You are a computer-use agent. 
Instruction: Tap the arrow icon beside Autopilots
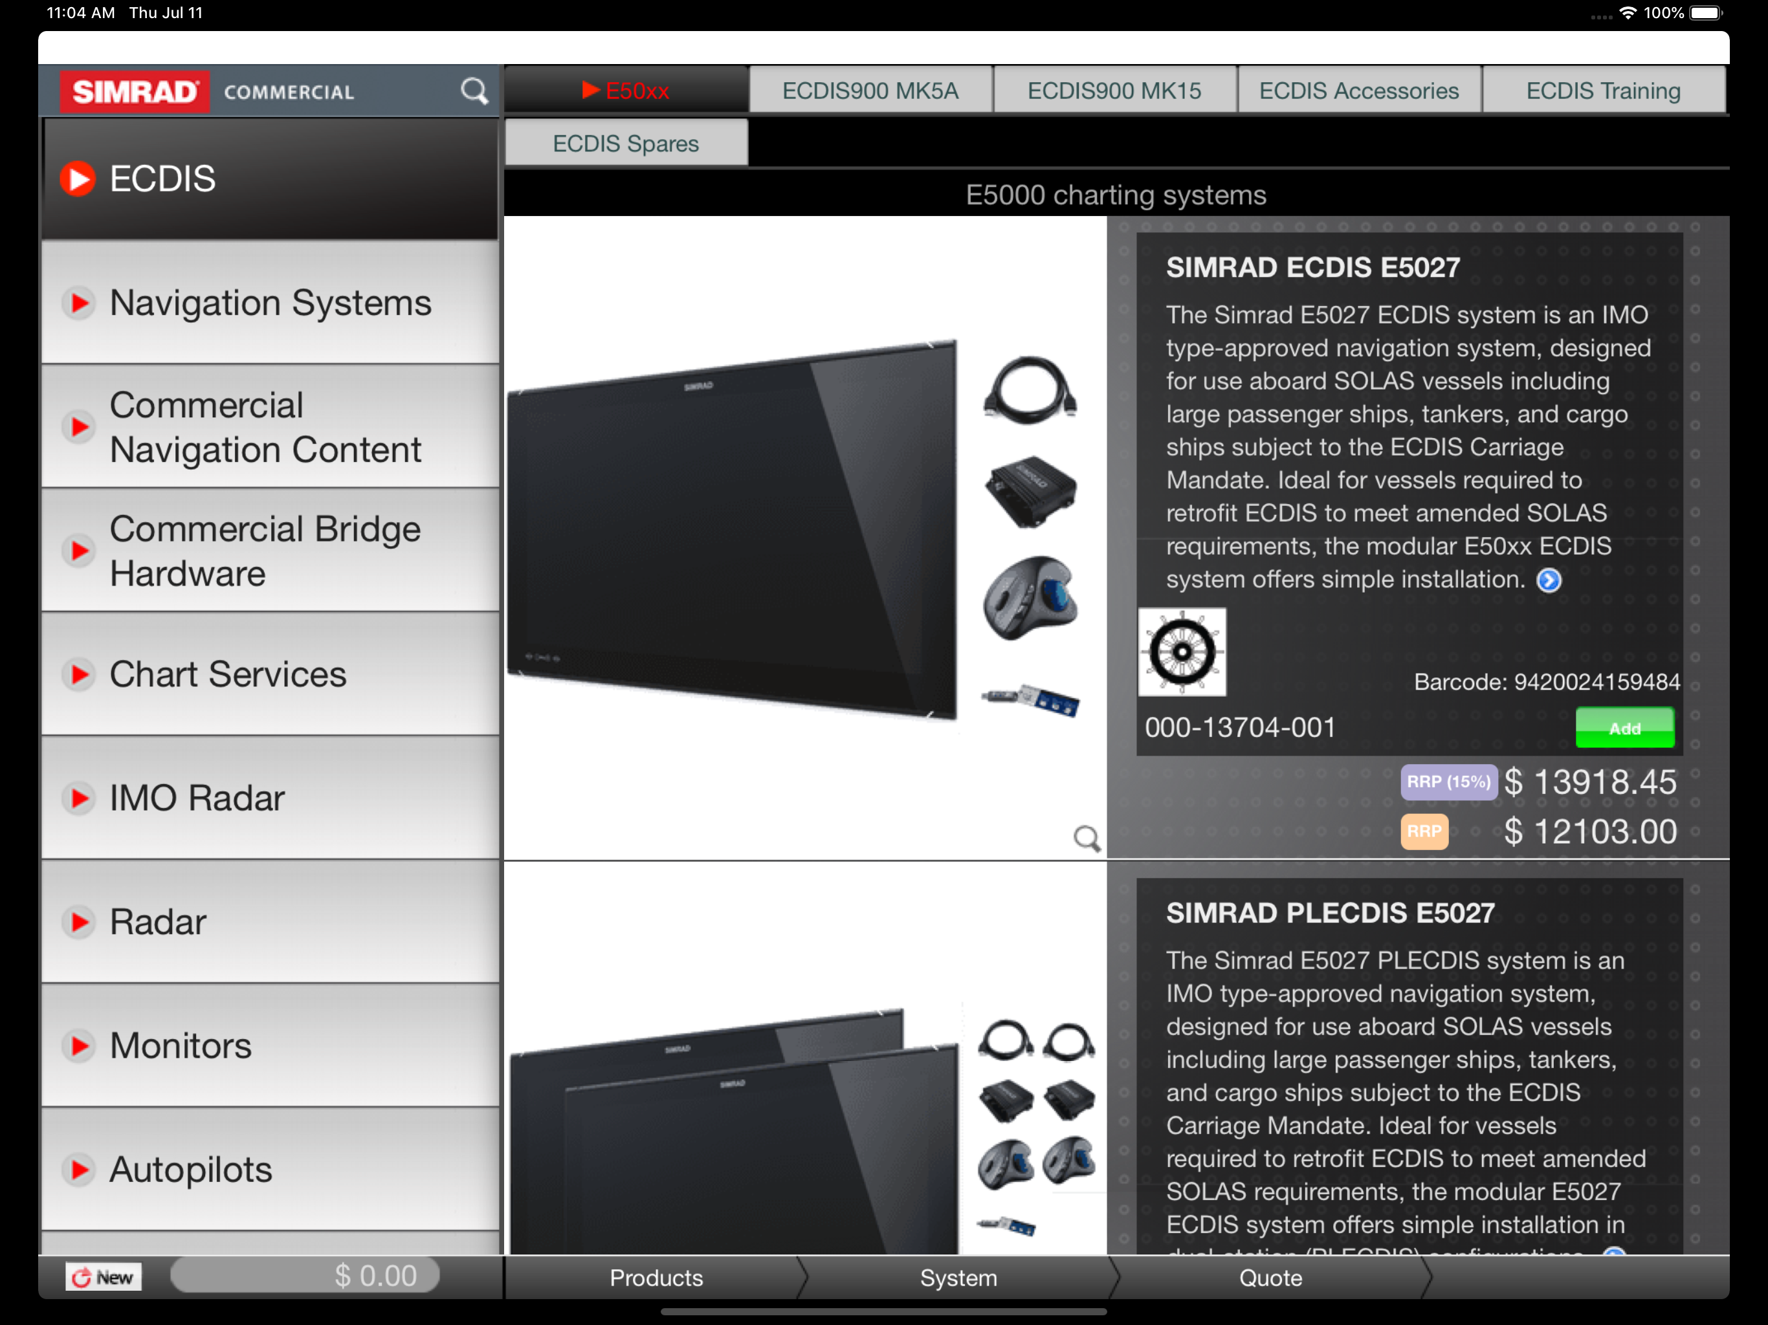[78, 1170]
